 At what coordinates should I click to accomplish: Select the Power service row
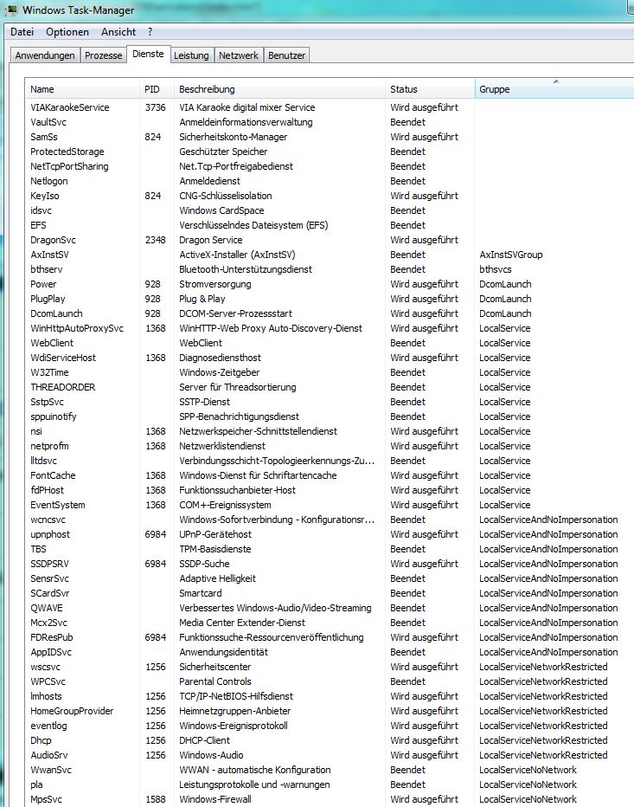(329, 284)
